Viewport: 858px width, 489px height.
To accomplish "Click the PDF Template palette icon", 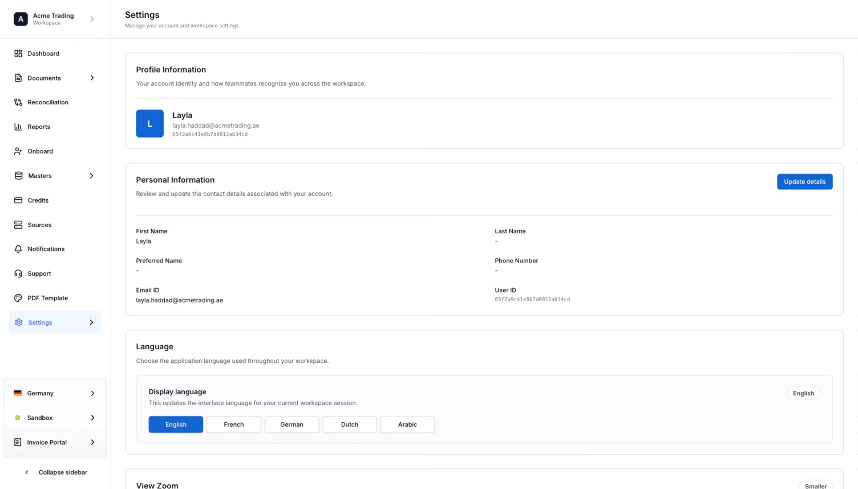I will coord(18,298).
